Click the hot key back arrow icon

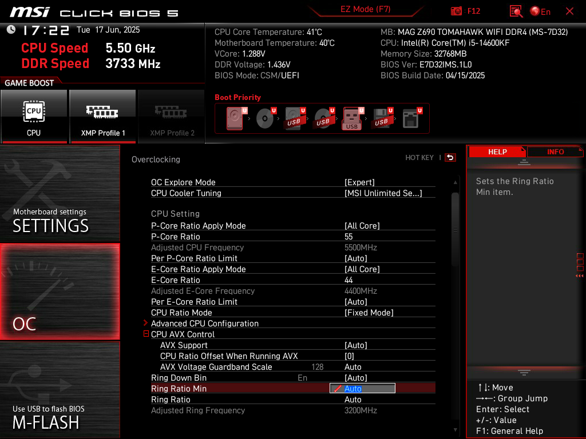(x=450, y=158)
